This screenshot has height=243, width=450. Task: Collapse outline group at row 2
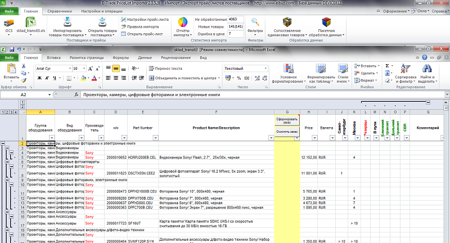(3, 143)
